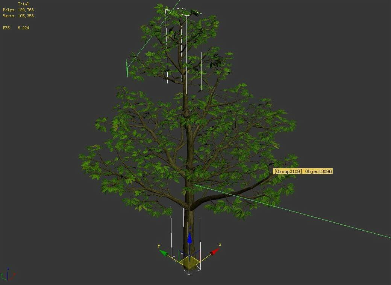391x285 pixels.
Task: Select the green Y-axis arrow of the move gizmo
Action: (164, 253)
